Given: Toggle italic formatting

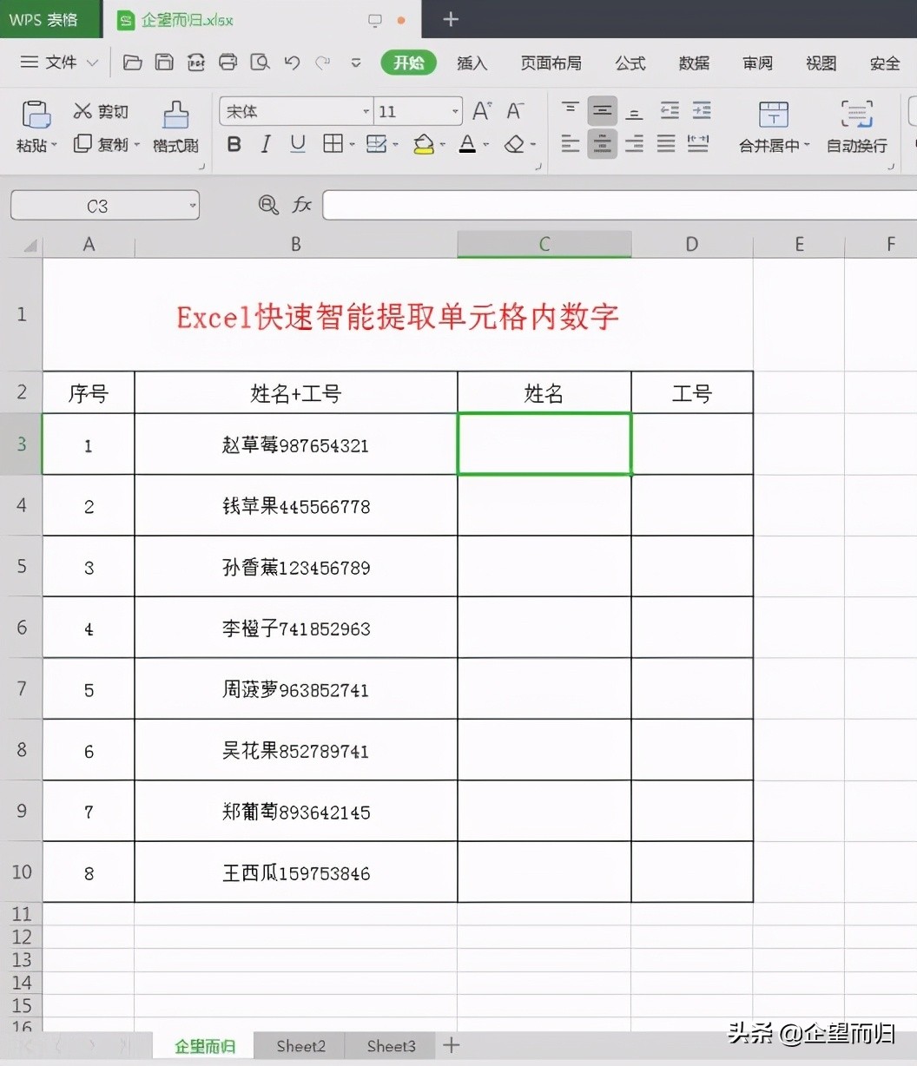Looking at the screenshot, I should (266, 144).
